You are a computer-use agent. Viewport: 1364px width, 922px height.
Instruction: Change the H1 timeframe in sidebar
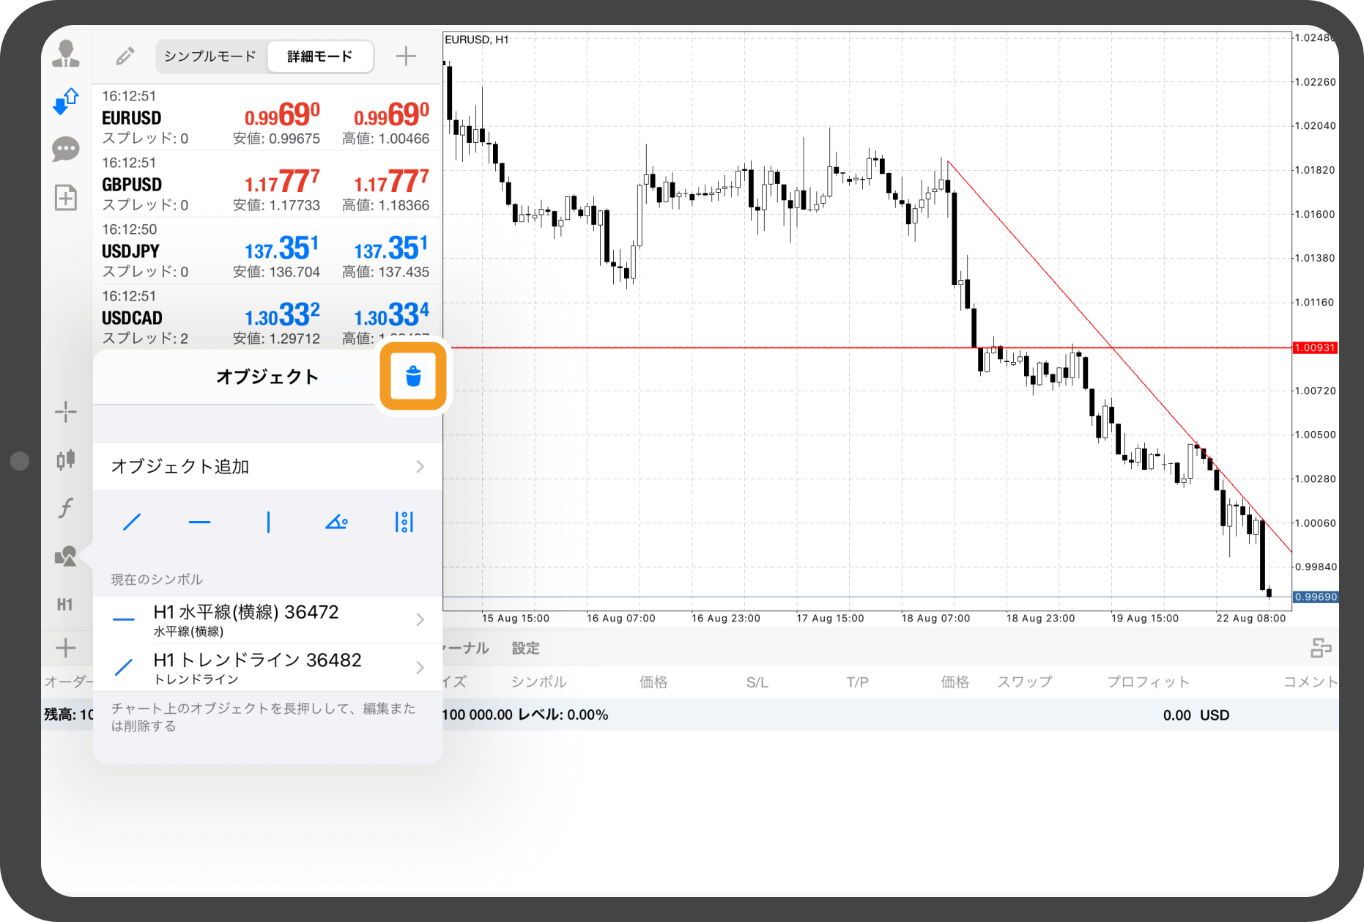coord(65,605)
